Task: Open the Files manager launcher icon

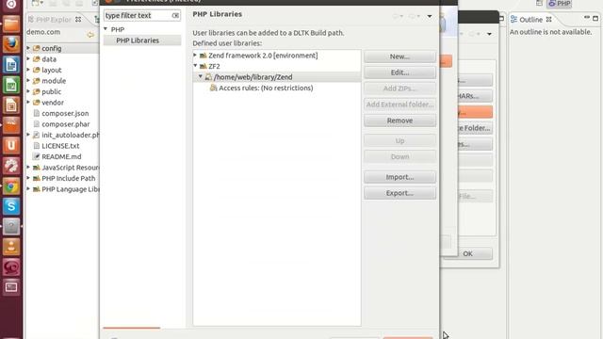Action: 11,24
